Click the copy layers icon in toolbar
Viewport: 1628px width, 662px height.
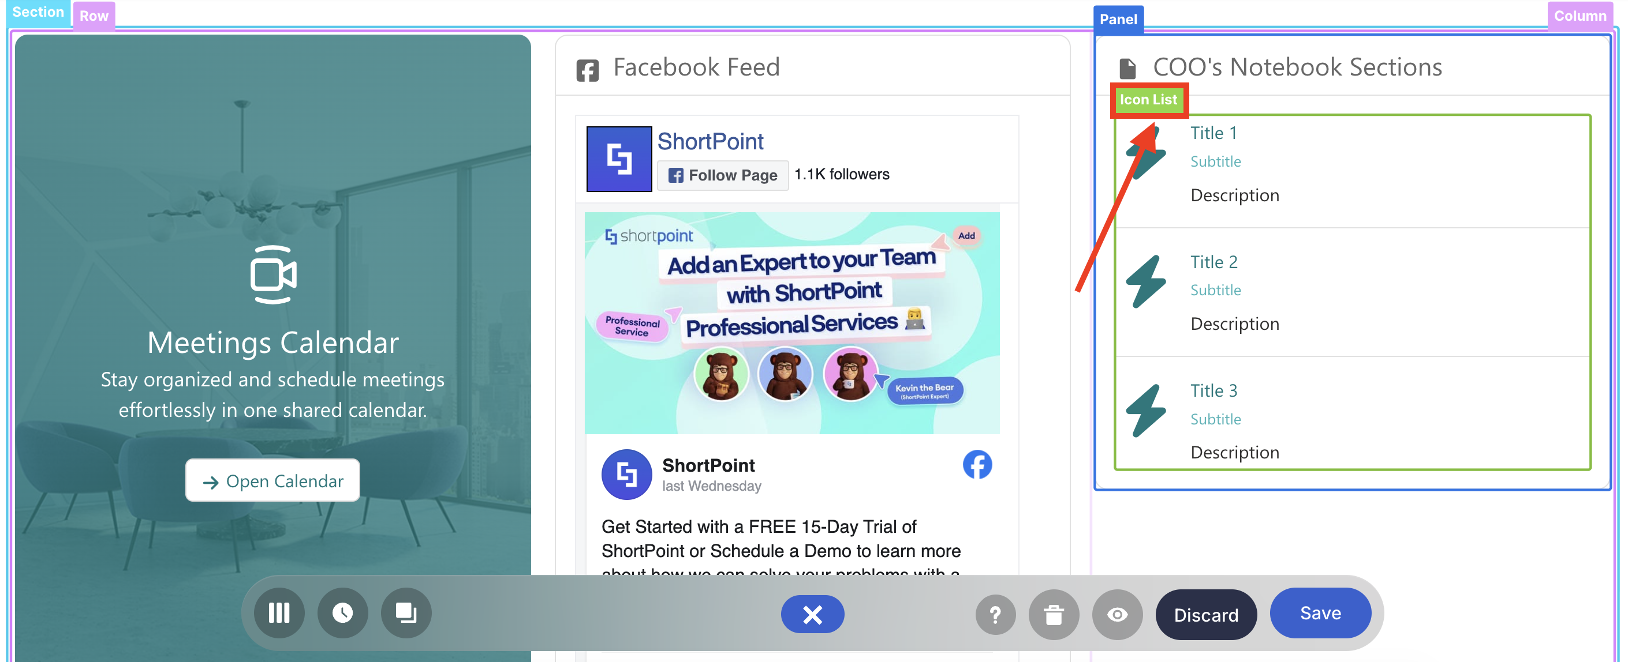coord(406,613)
